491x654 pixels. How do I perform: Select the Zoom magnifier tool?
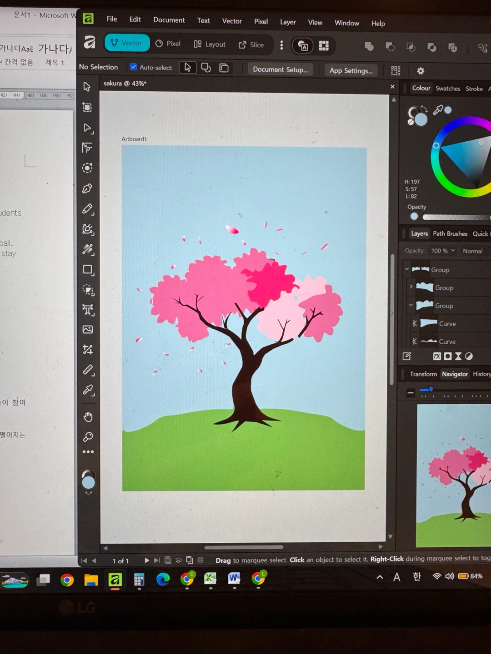(x=88, y=437)
